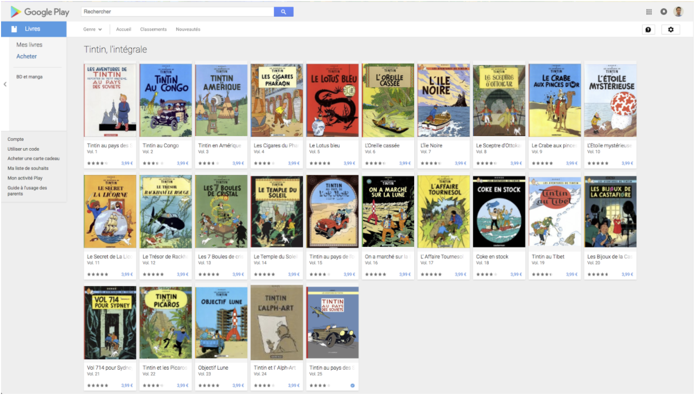The height and width of the screenshot is (396, 695).
Task: Click the Tintin, l'intégrale heading
Action: pos(115,50)
